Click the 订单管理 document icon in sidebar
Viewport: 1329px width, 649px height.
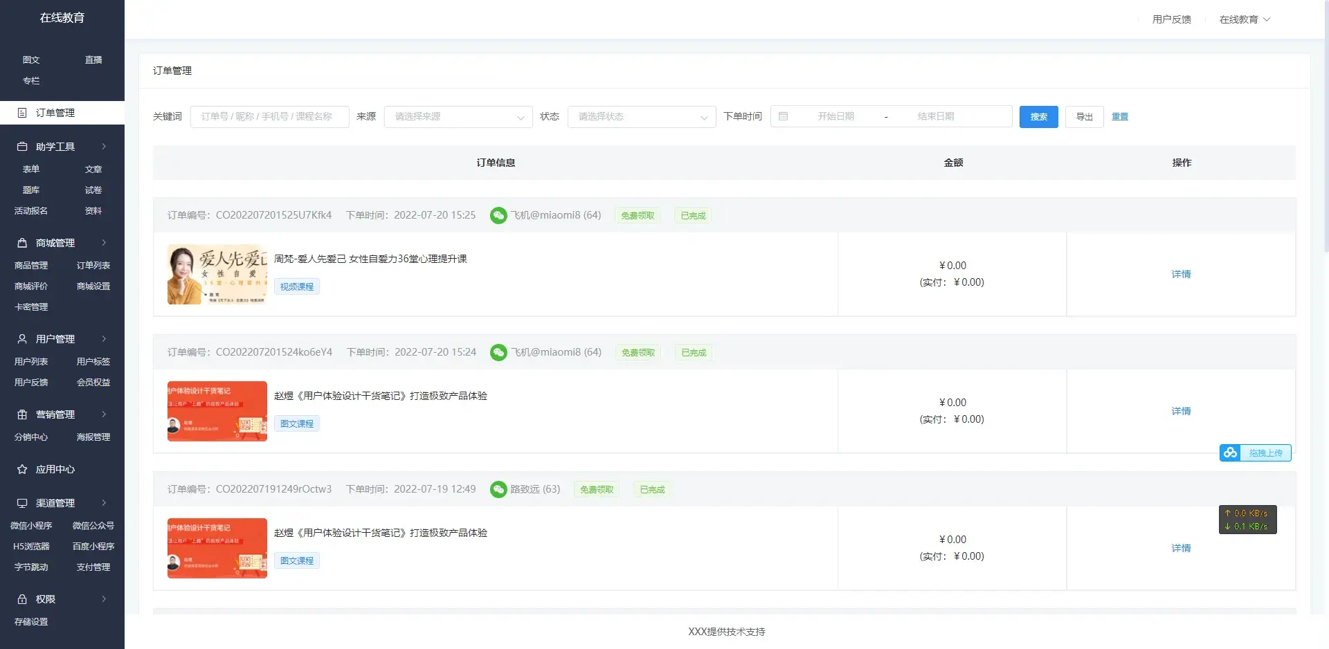(x=22, y=113)
